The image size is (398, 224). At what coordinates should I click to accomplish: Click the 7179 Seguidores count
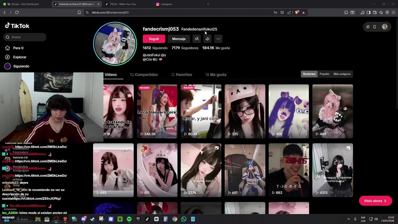185,48
